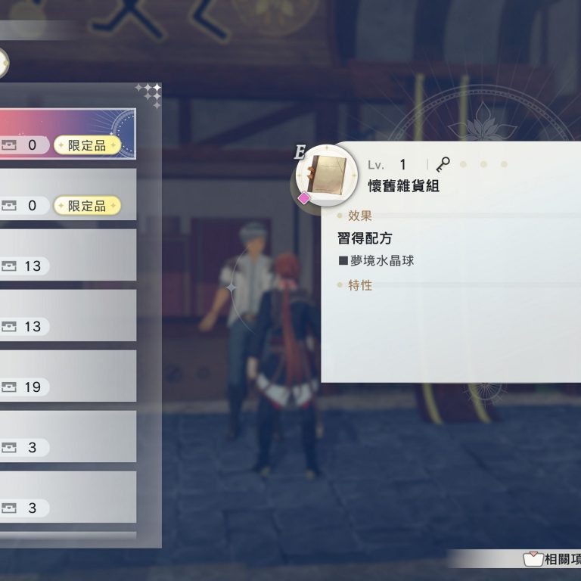Click the 相關項 envelope icon

533,559
